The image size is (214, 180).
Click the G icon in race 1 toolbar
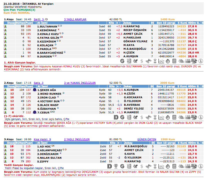(x=122, y=61)
